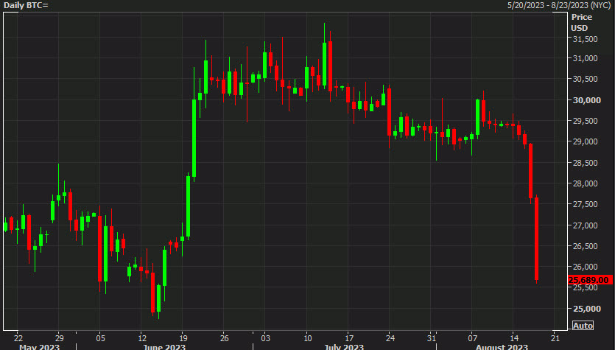Click the 22 date label in May
The width and height of the screenshot is (615, 350).
18,338
